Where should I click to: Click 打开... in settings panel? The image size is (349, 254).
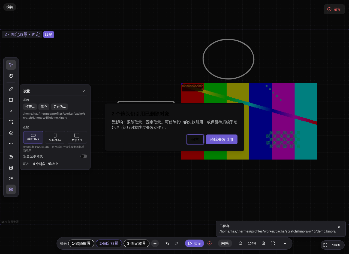[30, 107]
